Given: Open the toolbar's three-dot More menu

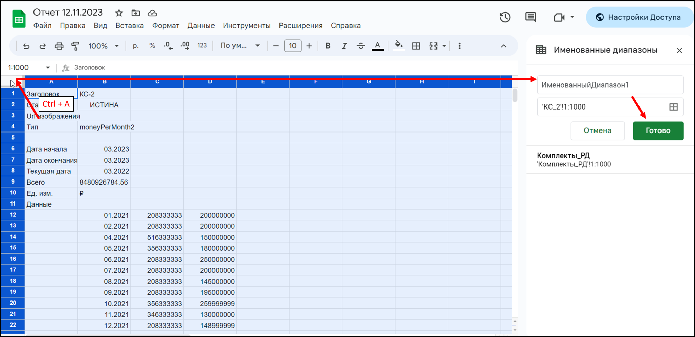Looking at the screenshot, I should pyautogui.click(x=459, y=46).
